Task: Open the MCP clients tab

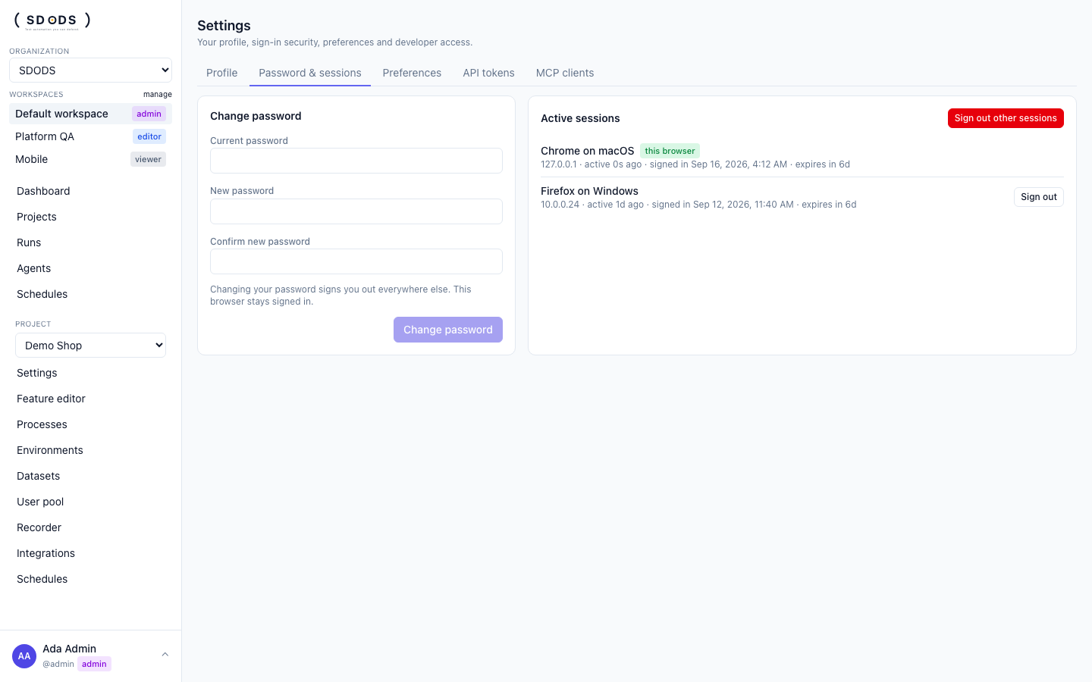Action: (565, 73)
